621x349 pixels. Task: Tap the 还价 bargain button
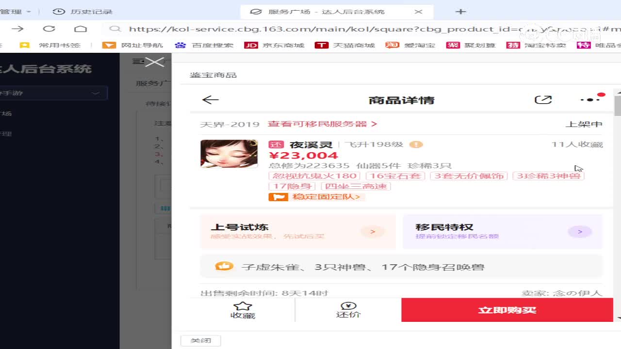tap(348, 310)
